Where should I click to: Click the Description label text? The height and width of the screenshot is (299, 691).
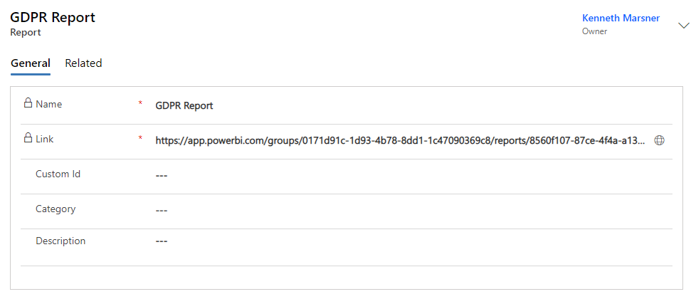[60, 241]
